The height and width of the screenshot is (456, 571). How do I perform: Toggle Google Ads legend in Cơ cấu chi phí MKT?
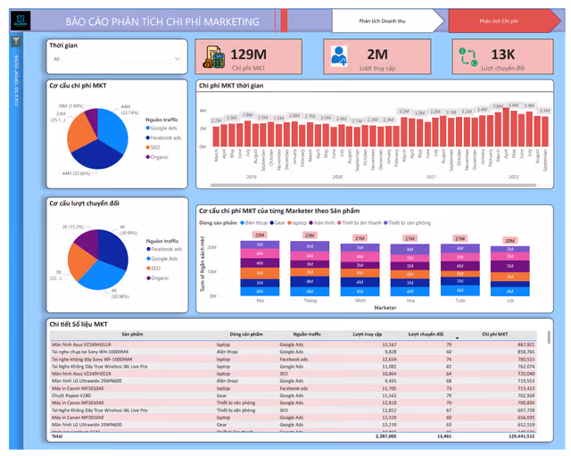coord(164,129)
